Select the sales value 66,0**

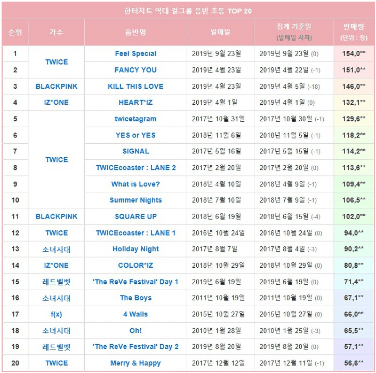[354, 314]
